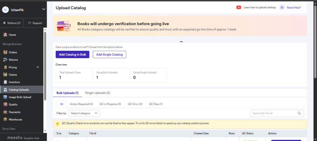Click the Warehouse icon
Screen dimensions: 317x141
click(5, 119)
